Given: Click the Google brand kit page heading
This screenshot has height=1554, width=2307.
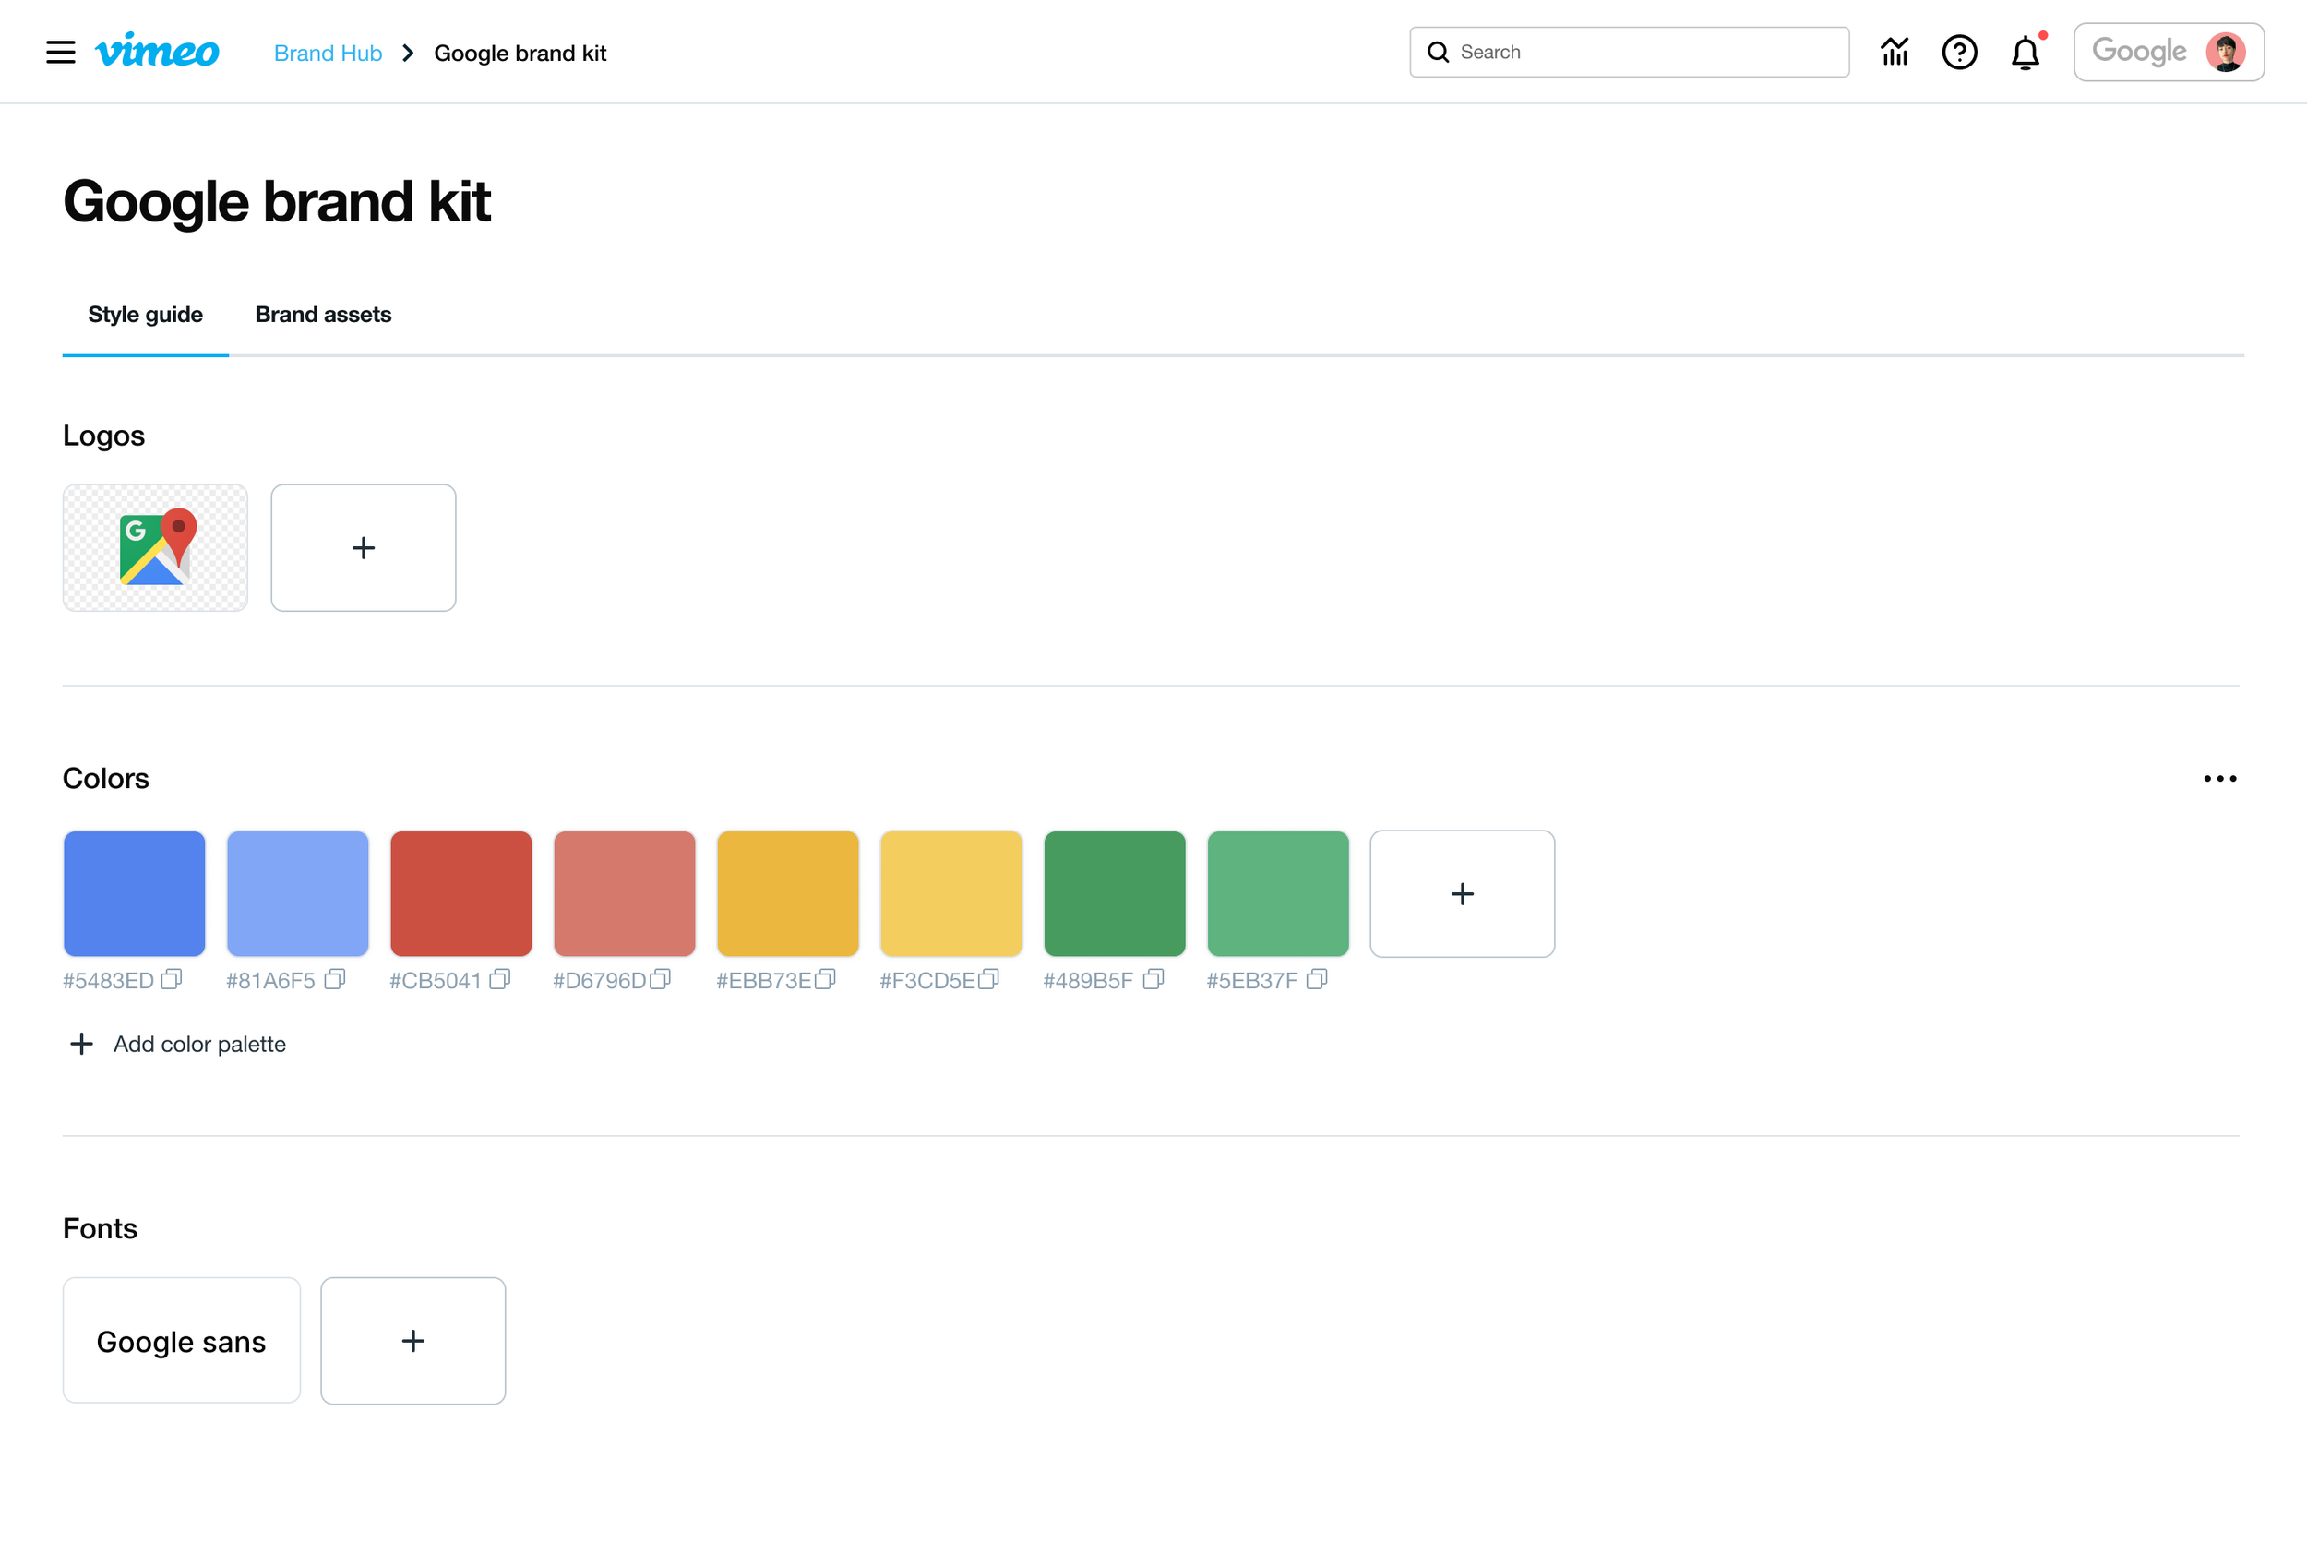Looking at the screenshot, I should point(277,201).
